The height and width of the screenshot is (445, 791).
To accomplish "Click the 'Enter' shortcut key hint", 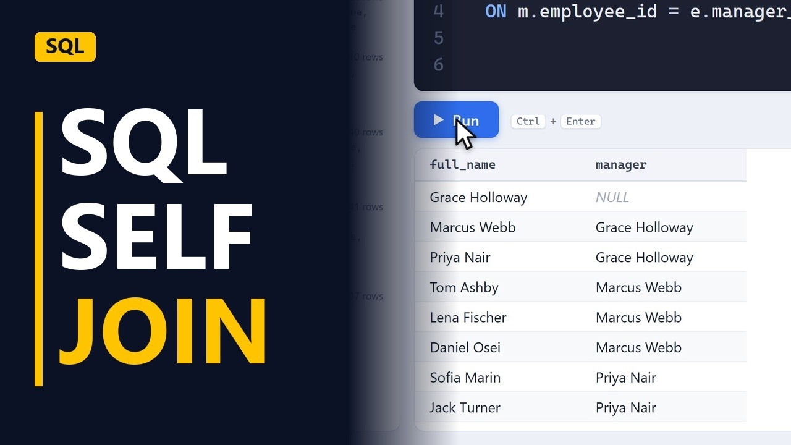I will [581, 121].
